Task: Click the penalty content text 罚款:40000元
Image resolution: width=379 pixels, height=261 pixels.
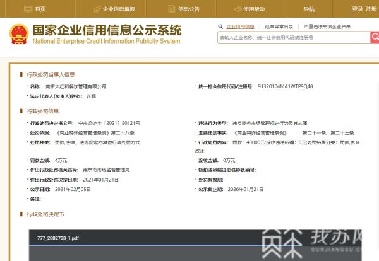Action: click(249, 142)
